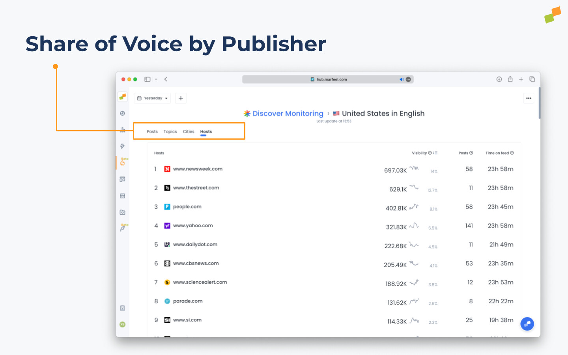Open the Yesterday date range dropdown

coord(152,98)
